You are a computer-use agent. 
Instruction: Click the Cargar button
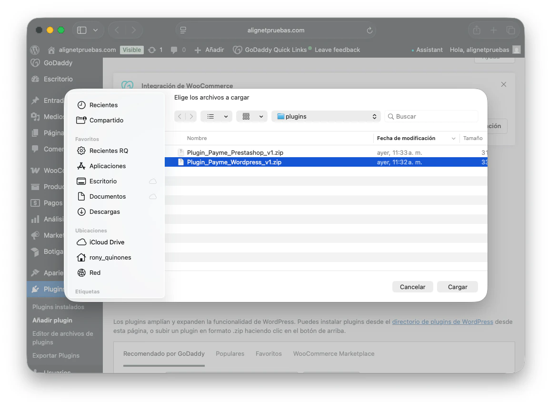(457, 287)
